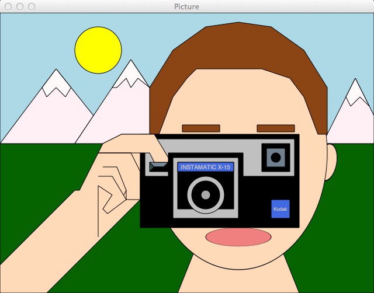Click the pink mouth below the camera
Image resolution: width=374 pixels, height=293 pixels.
[x=238, y=237]
